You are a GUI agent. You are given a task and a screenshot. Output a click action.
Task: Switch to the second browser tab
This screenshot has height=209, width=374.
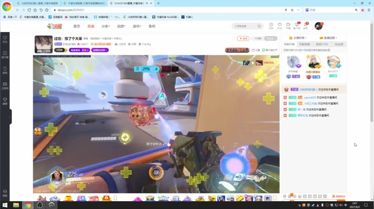tap(84, 3)
